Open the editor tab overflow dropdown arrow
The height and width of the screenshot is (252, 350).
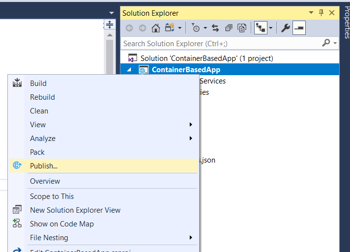coord(112,13)
